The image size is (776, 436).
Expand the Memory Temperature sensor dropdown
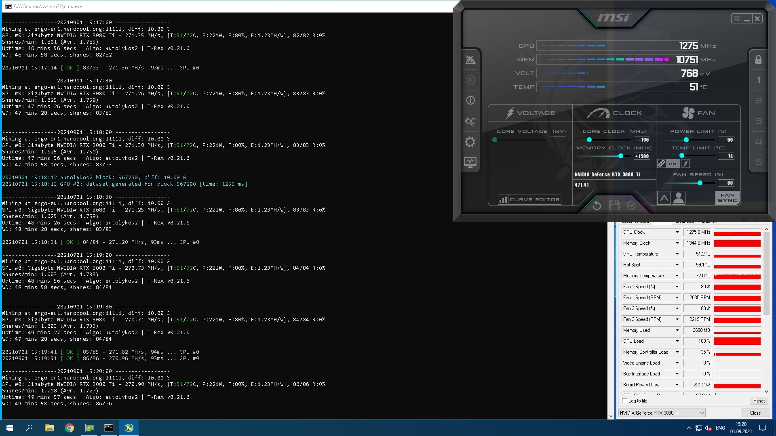tap(677, 276)
